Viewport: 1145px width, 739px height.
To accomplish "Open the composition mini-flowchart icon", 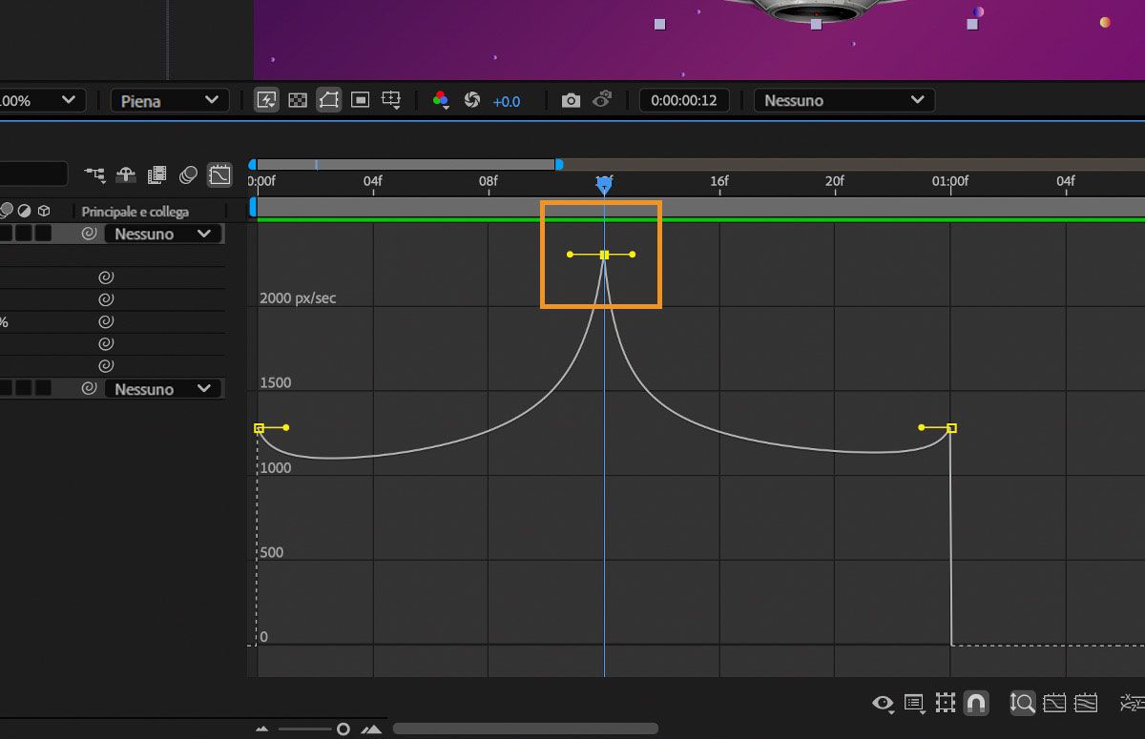I will [95, 174].
